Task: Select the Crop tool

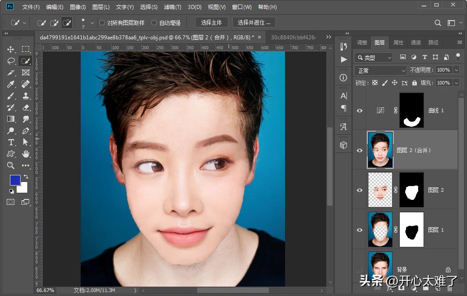Action: 11,72
